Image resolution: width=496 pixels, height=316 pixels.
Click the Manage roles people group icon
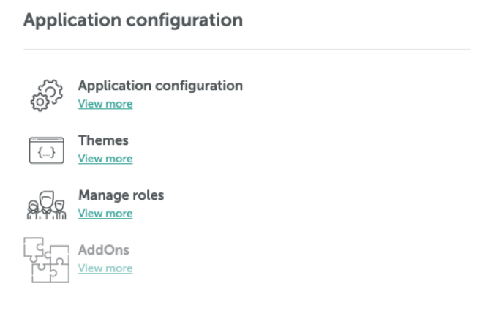[x=47, y=205]
